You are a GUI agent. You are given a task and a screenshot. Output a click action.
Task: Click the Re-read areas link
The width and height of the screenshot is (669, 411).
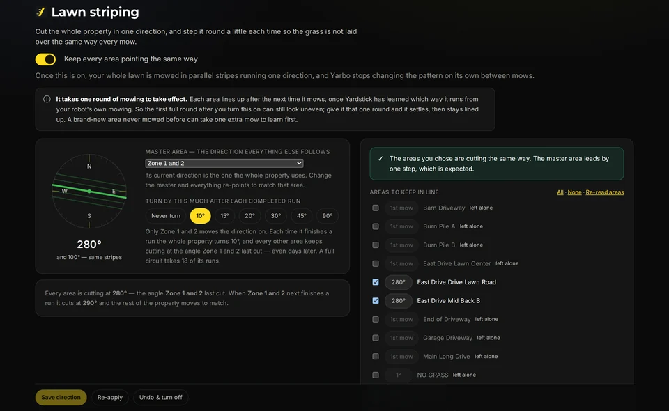(605, 192)
